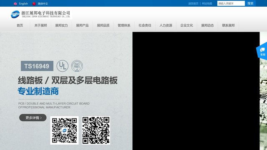This screenshot has width=267, height=150.
Task: Open the 展邦品质 menu item
Action: [x=103, y=25]
